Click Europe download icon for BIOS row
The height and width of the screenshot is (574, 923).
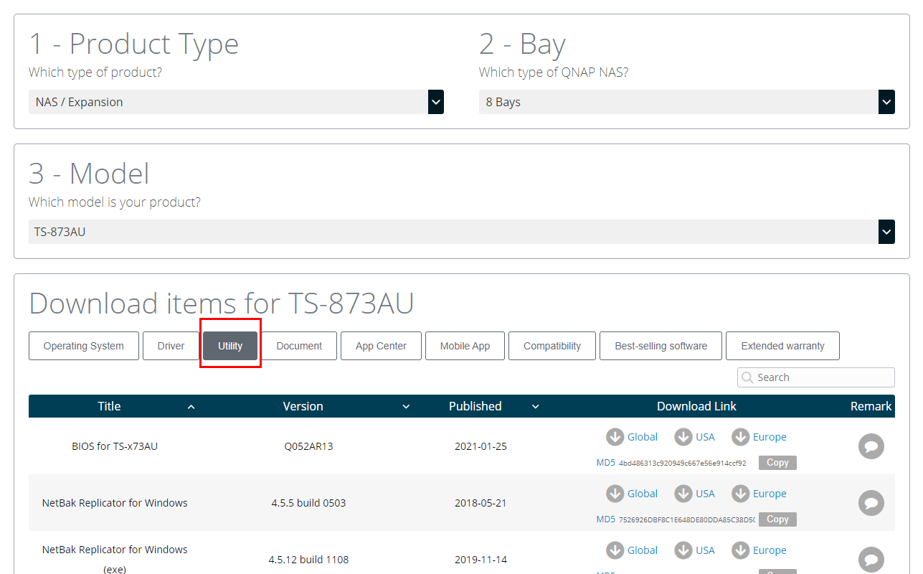tap(741, 436)
